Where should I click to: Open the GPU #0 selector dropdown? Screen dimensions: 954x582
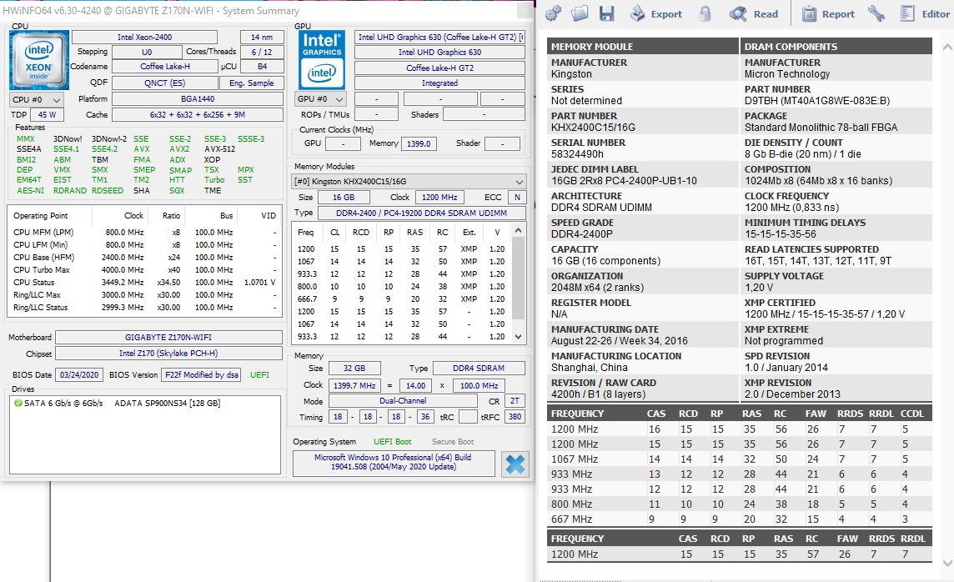pyautogui.click(x=320, y=98)
